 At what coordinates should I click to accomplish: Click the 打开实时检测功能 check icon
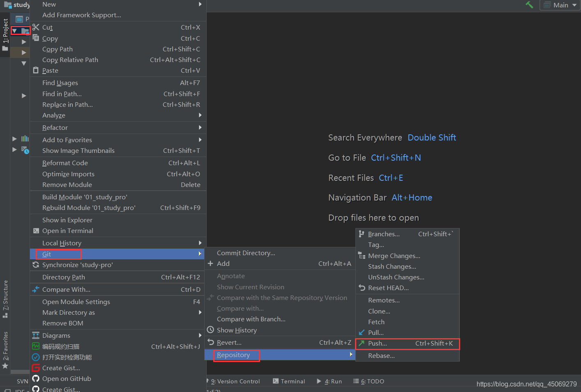pyautogui.click(x=36, y=357)
